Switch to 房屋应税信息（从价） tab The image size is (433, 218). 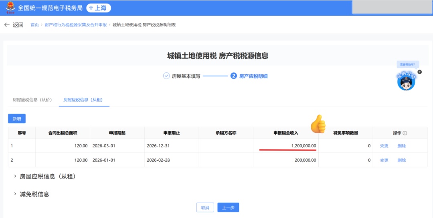coord(32,100)
